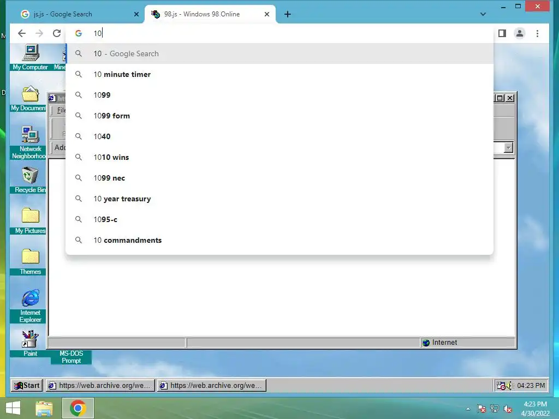The width and height of the screenshot is (559, 419).
Task: Switch to 98.js Windows 98 Online tab
Action: (x=210, y=14)
